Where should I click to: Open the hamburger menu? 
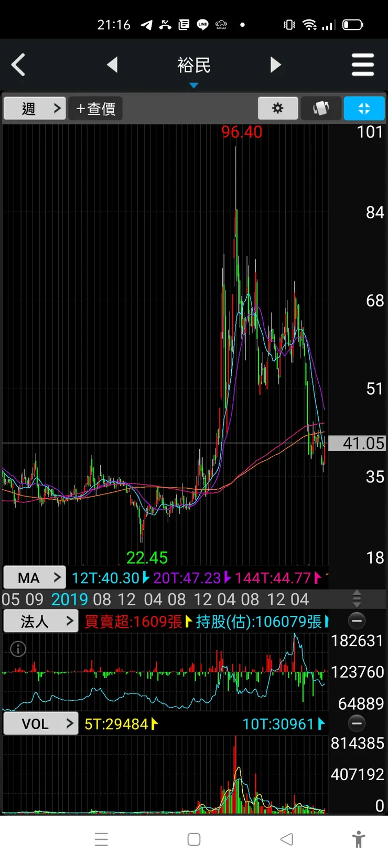tap(363, 65)
